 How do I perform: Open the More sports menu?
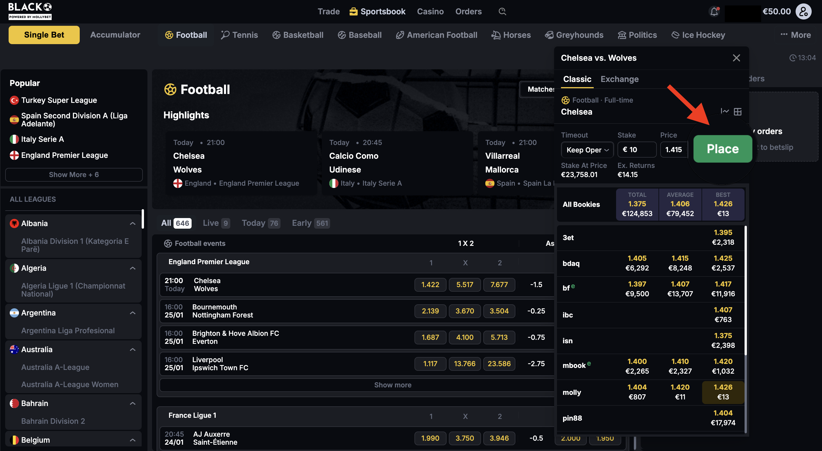pyautogui.click(x=796, y=35)
